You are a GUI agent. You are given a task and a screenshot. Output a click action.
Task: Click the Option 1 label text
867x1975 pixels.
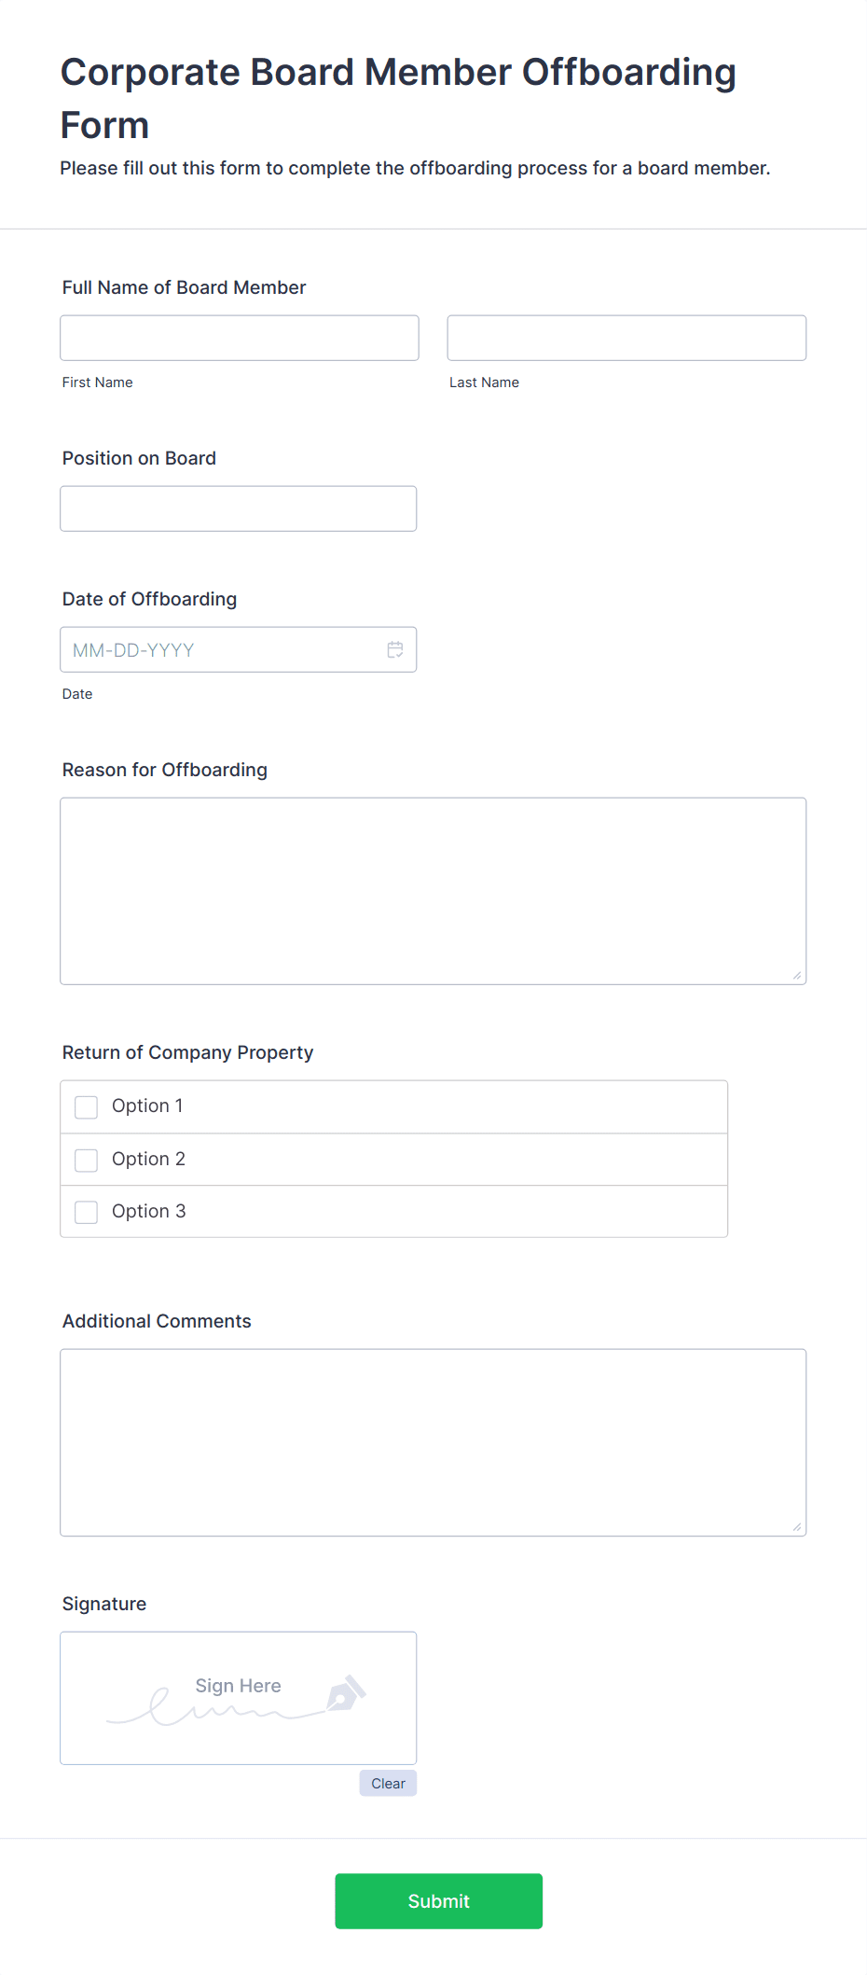(x=147, y=1106)
